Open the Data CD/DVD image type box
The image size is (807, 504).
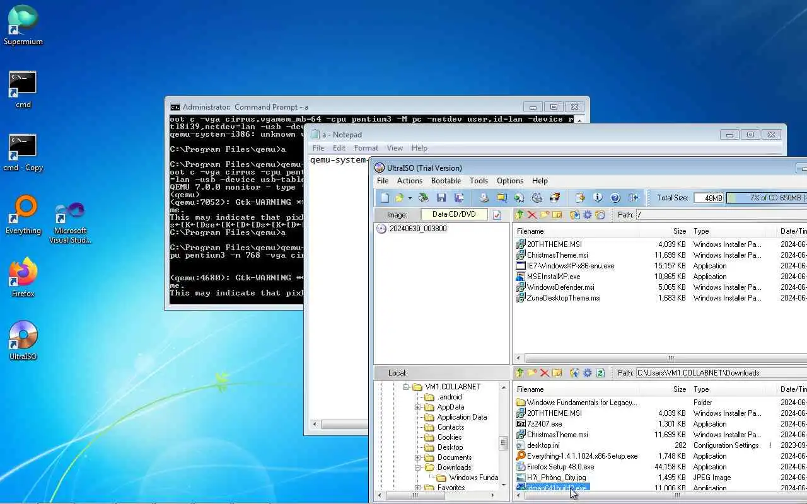[454, 214]
